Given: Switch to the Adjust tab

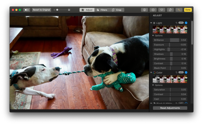Looking at the screenshot, I should coord(87,10).
